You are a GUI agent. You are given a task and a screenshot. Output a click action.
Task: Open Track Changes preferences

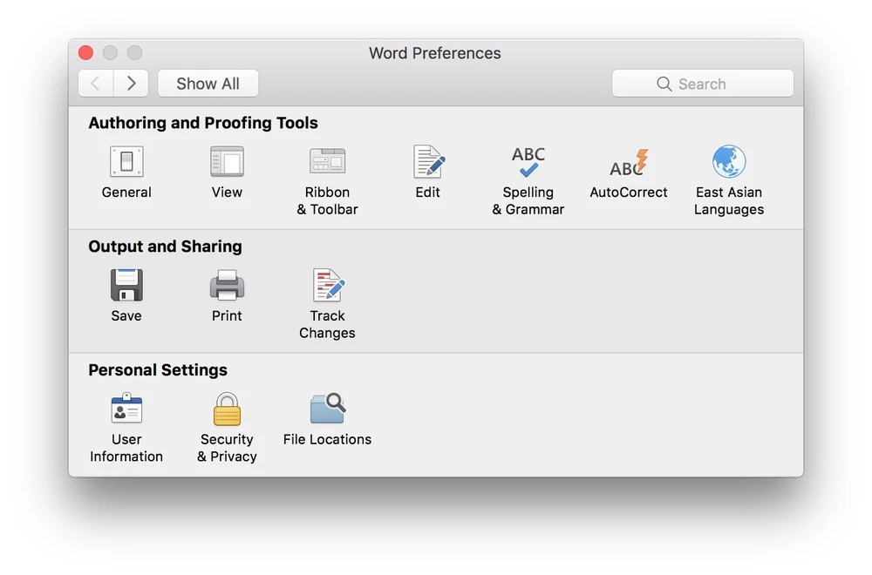click(328, 286)
